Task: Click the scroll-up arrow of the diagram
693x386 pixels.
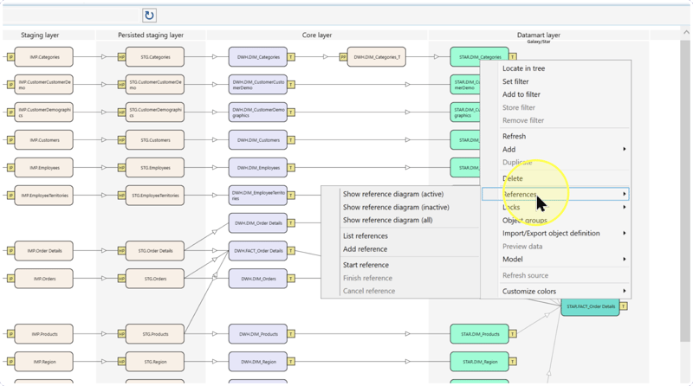Action: [x=686, y=32]
